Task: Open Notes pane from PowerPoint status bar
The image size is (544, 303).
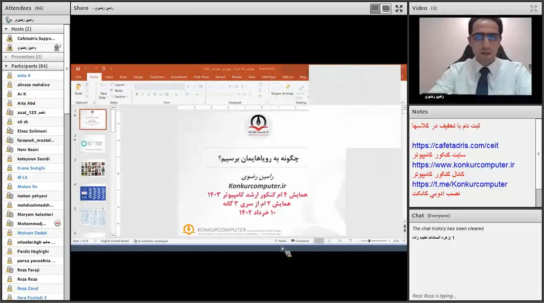Action: pos(281,241)
